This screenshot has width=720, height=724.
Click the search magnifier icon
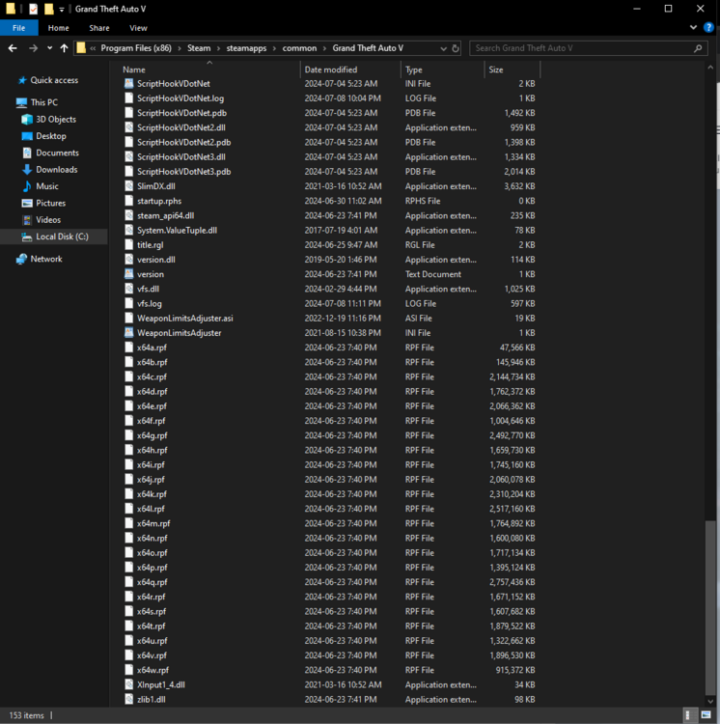pos(698,48)
